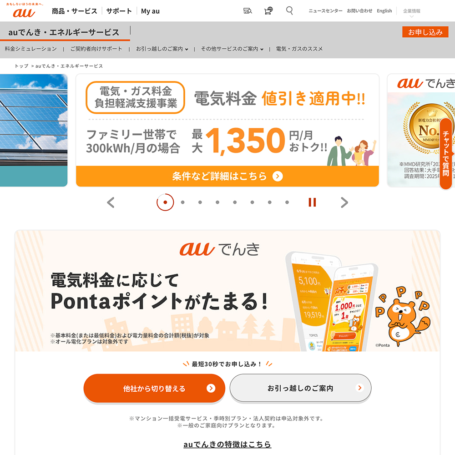Advance to next carousel slide arrow
Image resolution: width=455 pixels, height=455 pixels.
(344, 202)
